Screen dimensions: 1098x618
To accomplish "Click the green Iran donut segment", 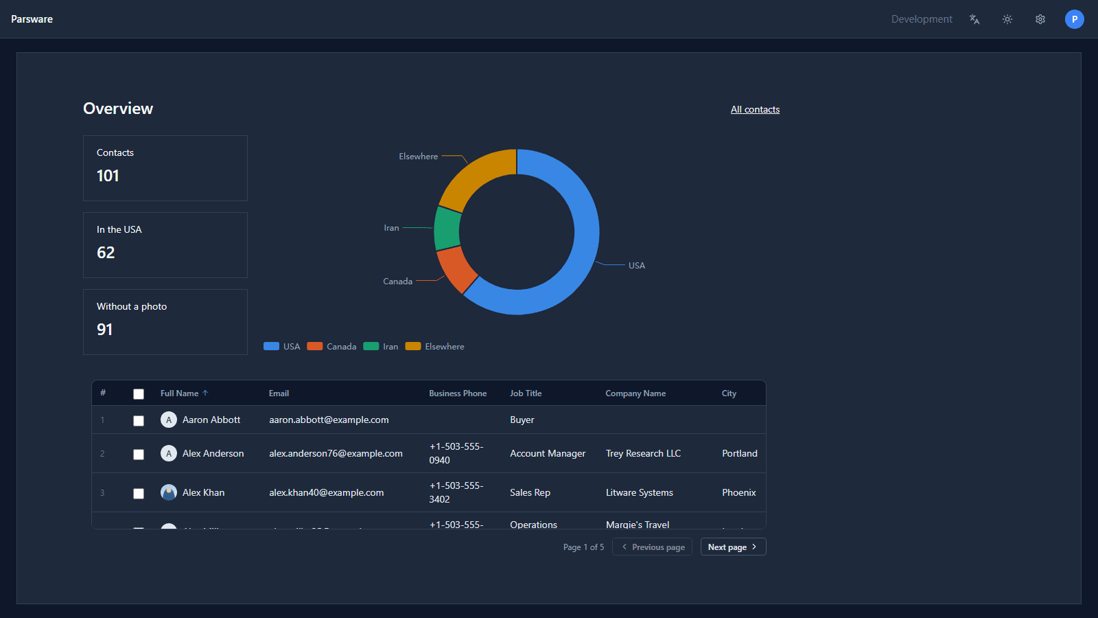I will pos(447,229).
